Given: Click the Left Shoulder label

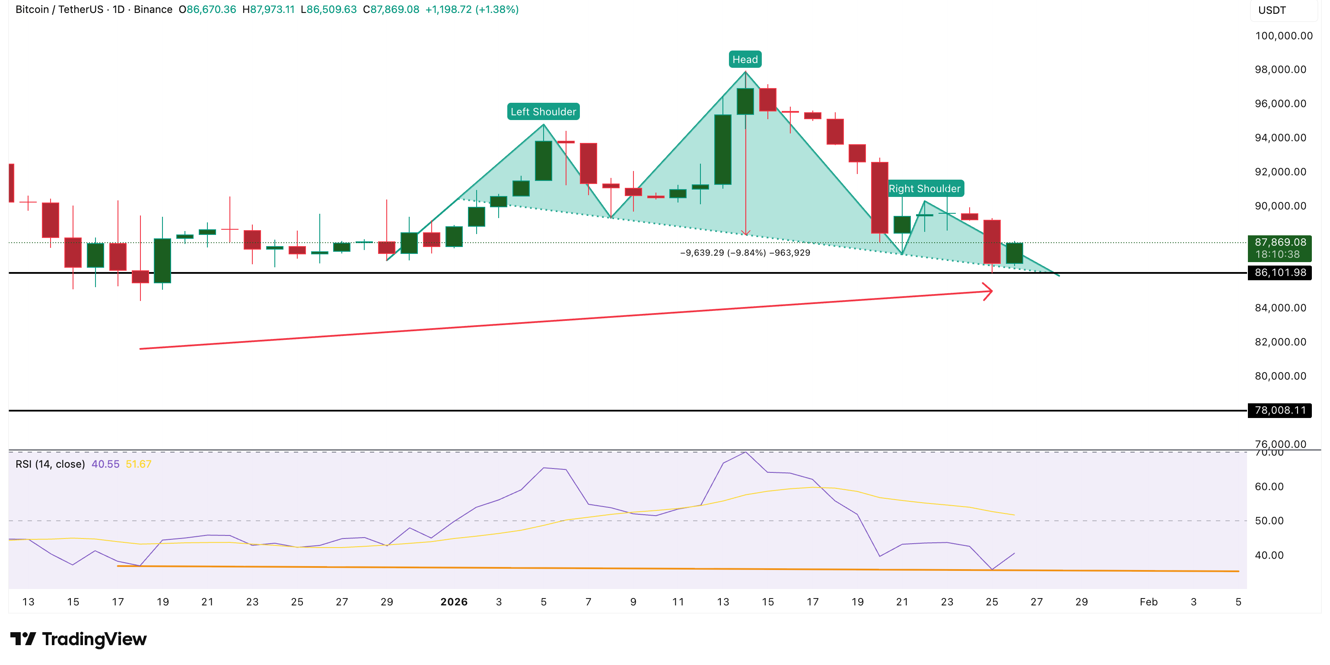Looking at the screenshot, I should [543, 111].
